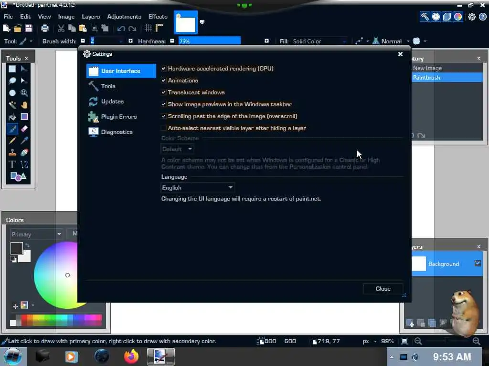Click the Cut scissors toolbar icon

click(61, 28)
